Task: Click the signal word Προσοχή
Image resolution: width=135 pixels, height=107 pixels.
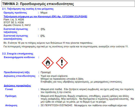Action: pos(46,72)
